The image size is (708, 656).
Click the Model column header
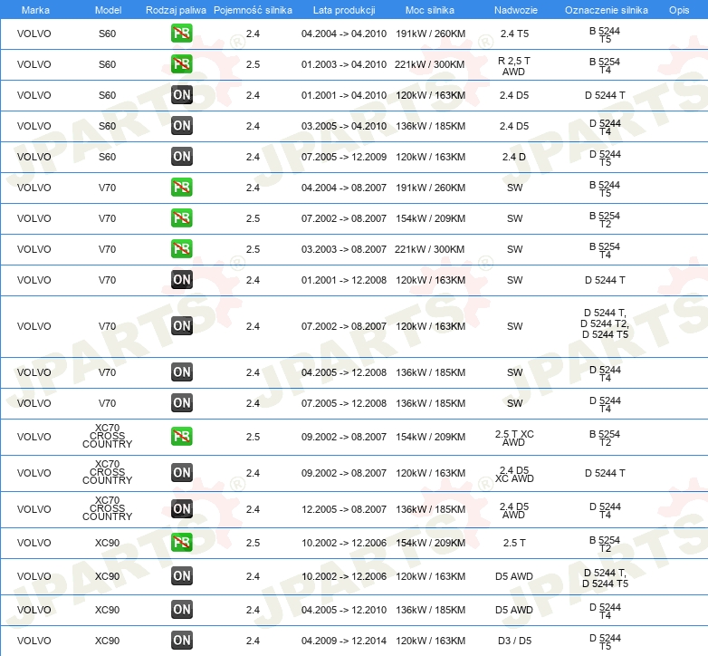(x=108, y=10)
